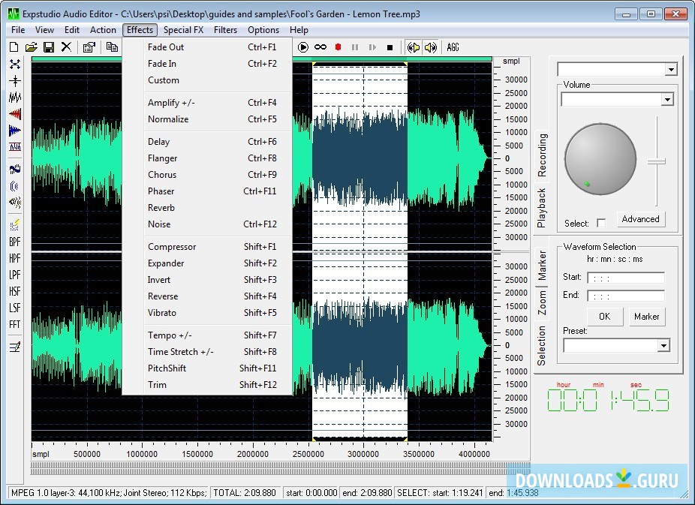The width and height of the screenshot is (695, 505).
Task: Click the dotted grid with pencil icon
Action: tap(15, 224)
